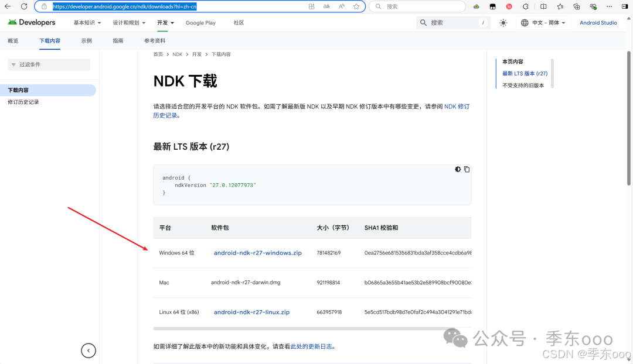Open the Android Studio link
The image size is (633, 364).
[598, 22]
